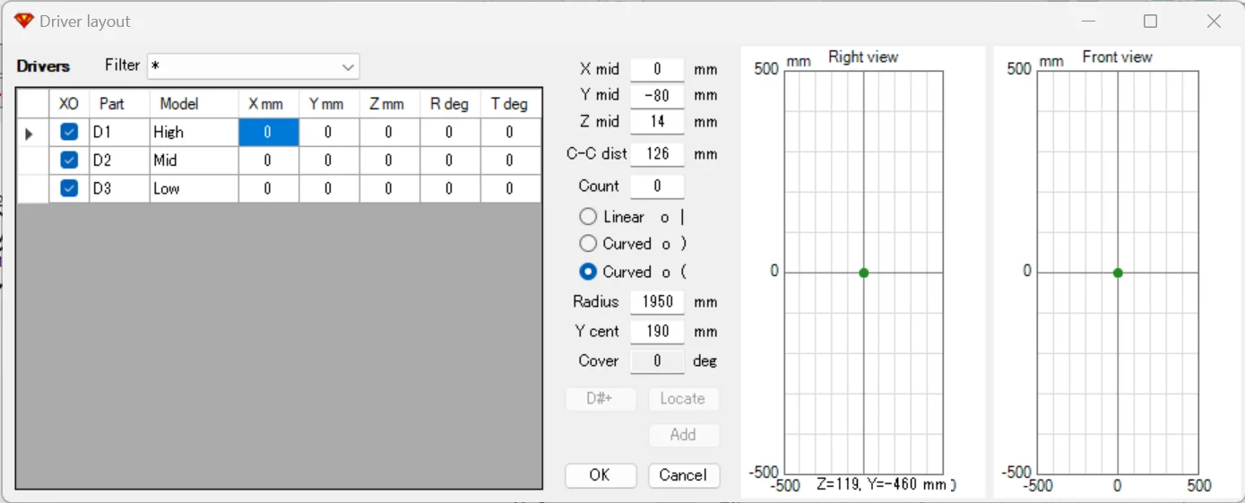Click the Driver layout app icon
The width and height of the screenshot is (1245, 503).
pos(24,21)
